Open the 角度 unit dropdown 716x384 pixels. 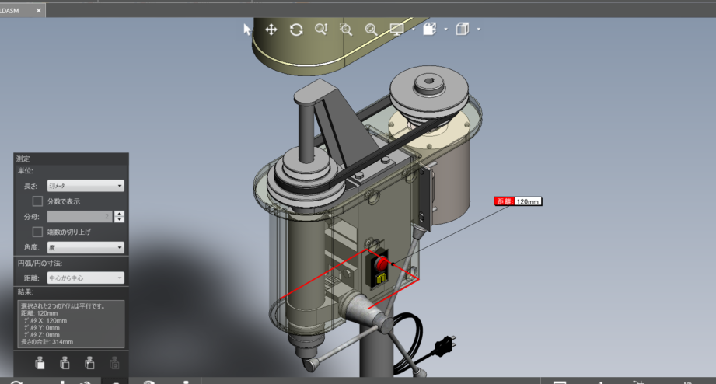click(x=86, y=247)
